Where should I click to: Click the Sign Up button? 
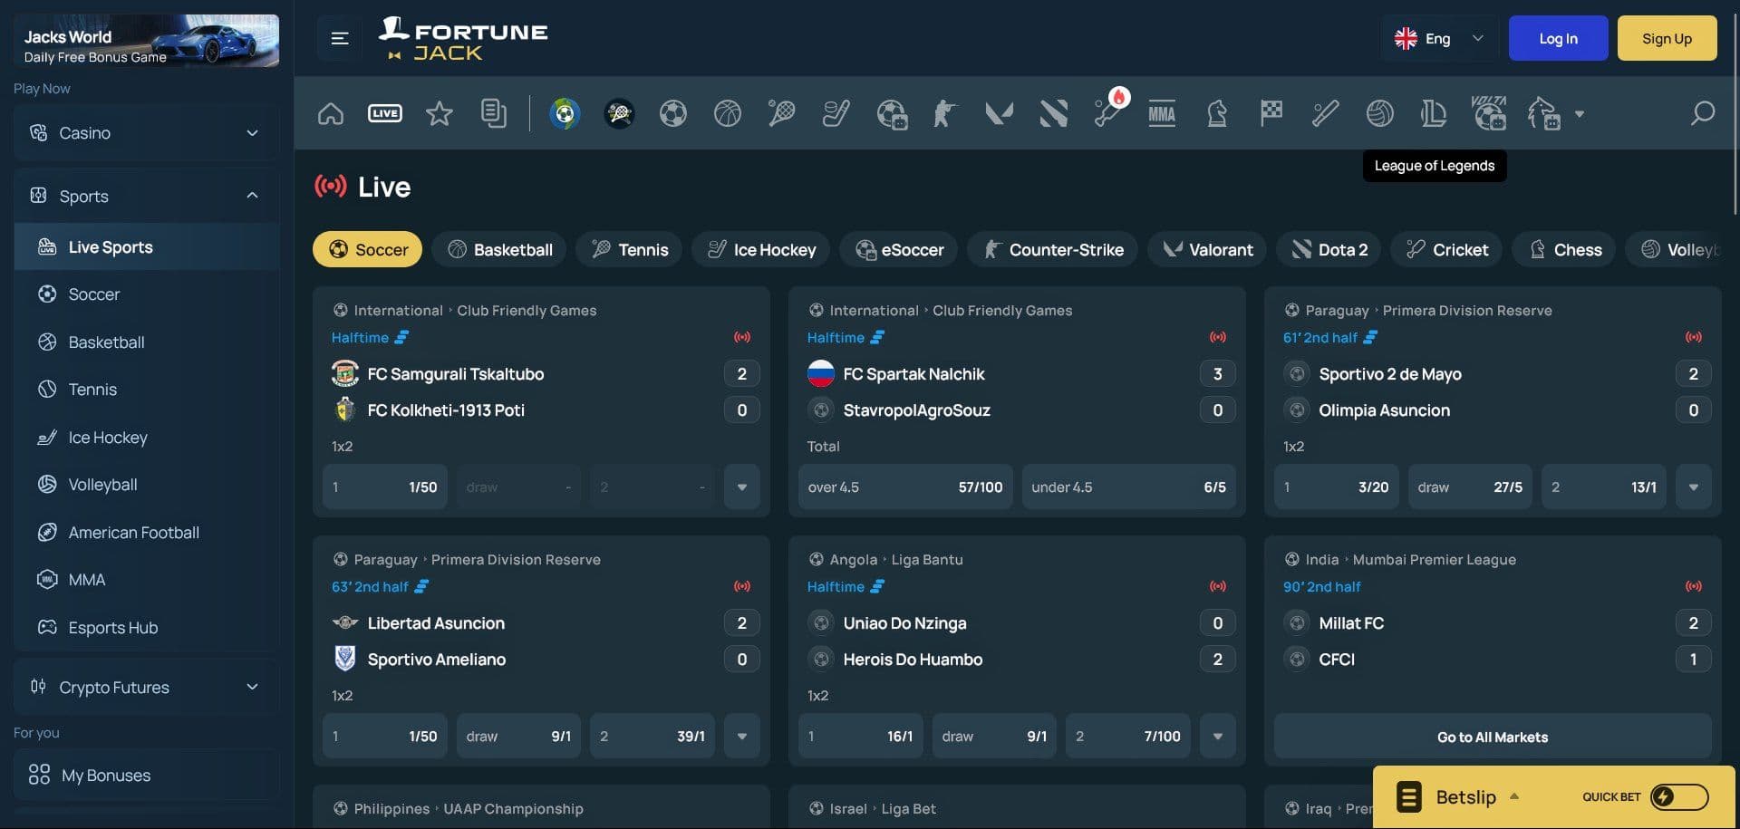pyautogui.click(x=1667, y=38)
